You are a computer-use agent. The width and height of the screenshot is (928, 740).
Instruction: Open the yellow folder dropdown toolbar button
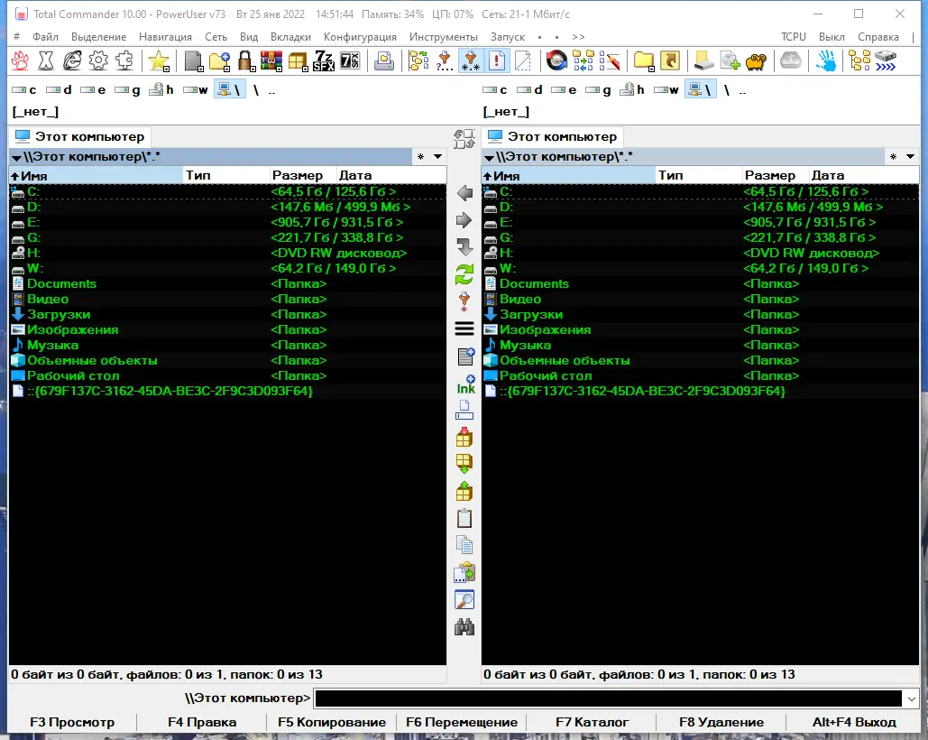[x=644, y=60]
